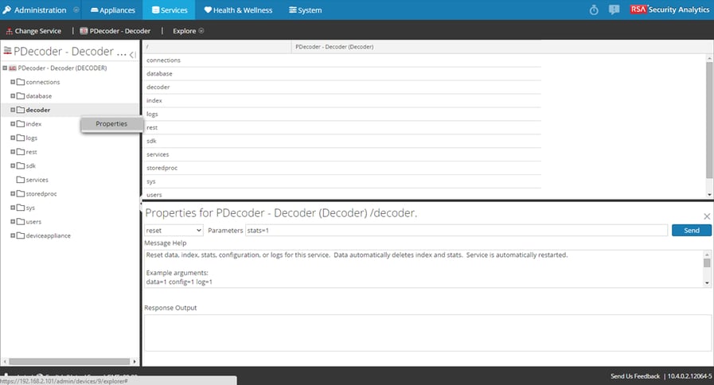Expand the rest folder
714x385 pixels.
pyautogui.click(x=13, y=152)
